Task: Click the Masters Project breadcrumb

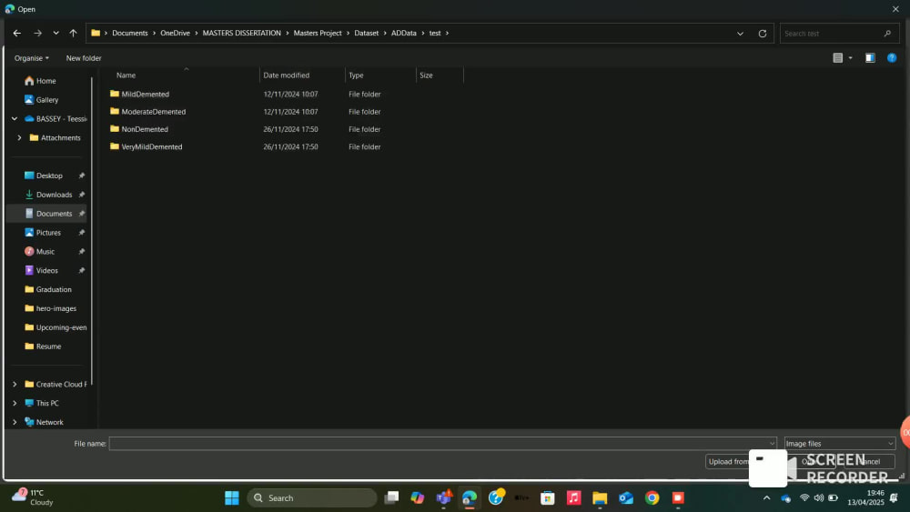Action: pyautogui.click(x=318, y=33)
